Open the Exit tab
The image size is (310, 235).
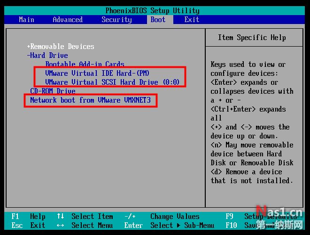(x=192, y=20)
